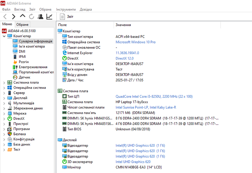
Task: Open the Вигляд menu
Action: tap(20, 10)
